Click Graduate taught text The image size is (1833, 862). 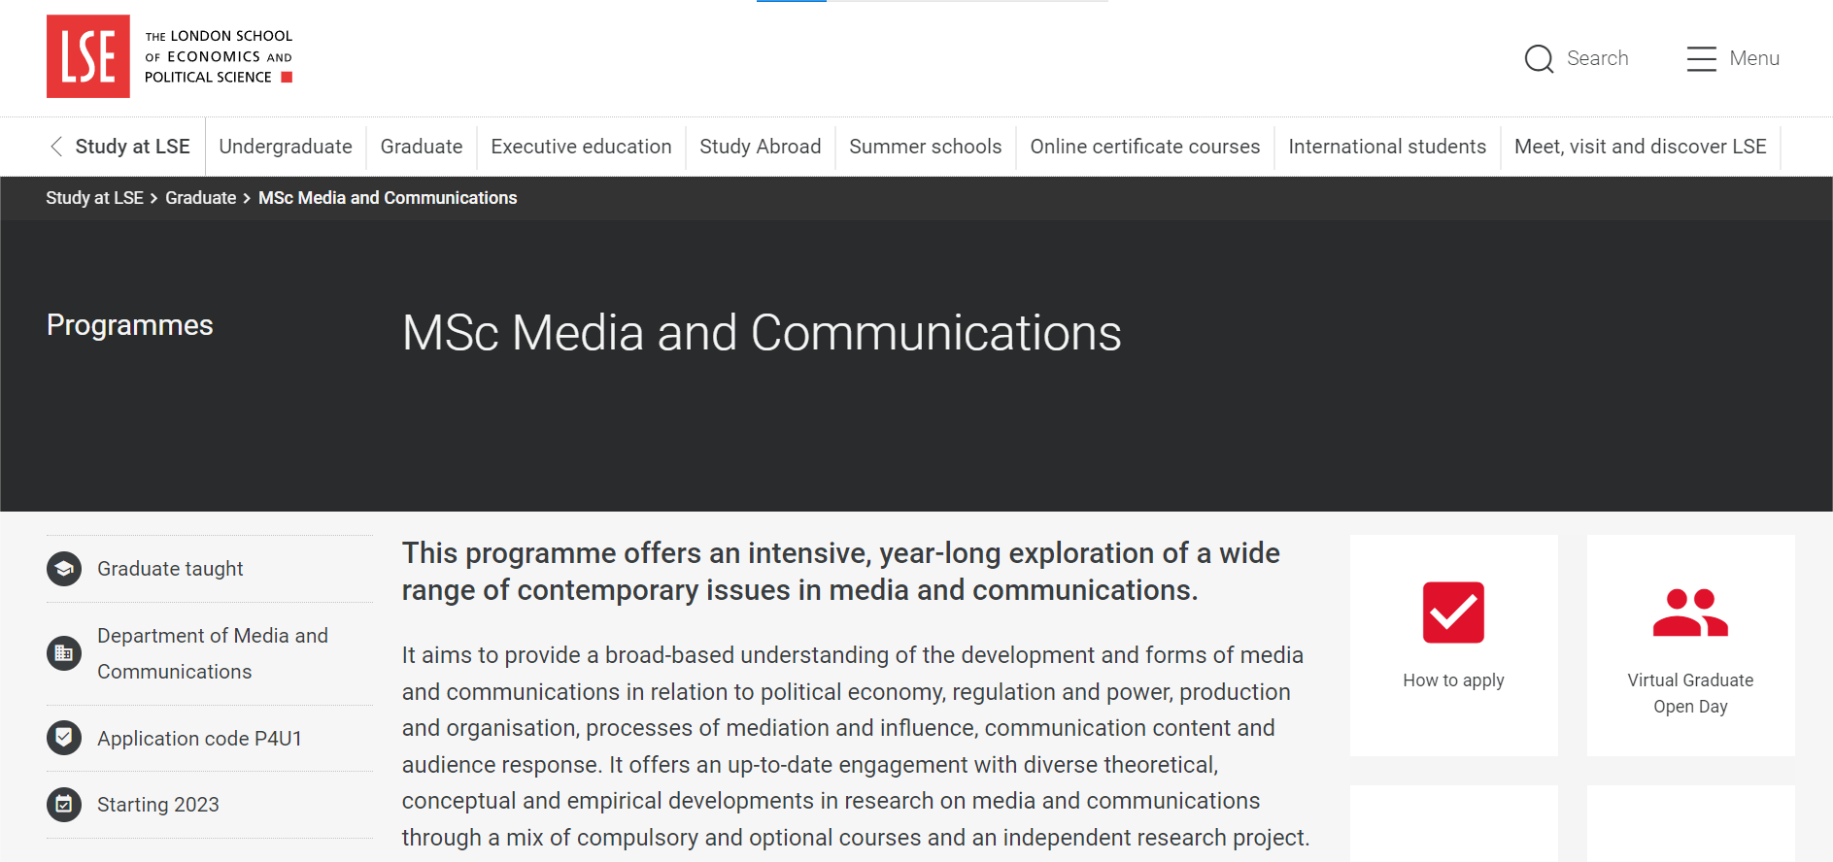(170, 569)
